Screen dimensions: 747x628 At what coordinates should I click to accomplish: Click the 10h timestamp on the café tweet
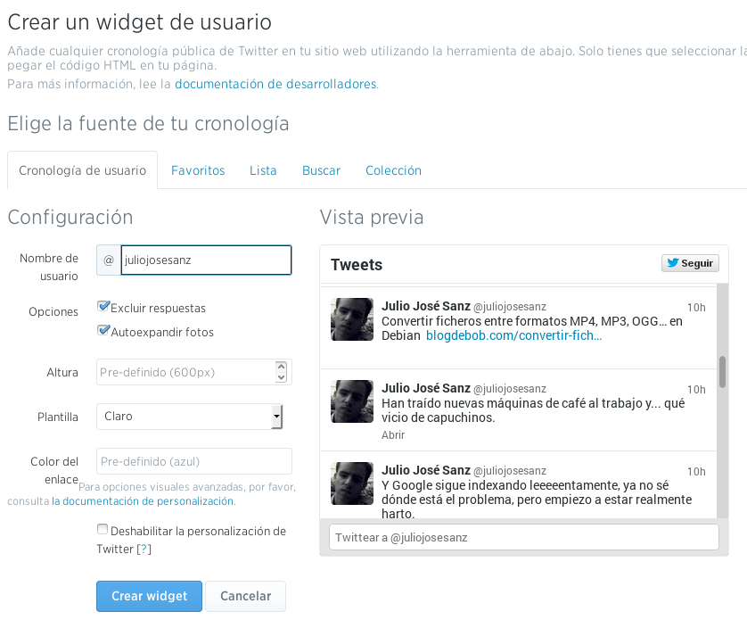[x=696, y=390]
